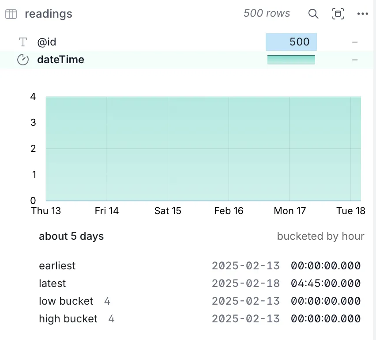
Task: Click the latest timestamp value 04:45:00.000
Action: click(326, 283)
